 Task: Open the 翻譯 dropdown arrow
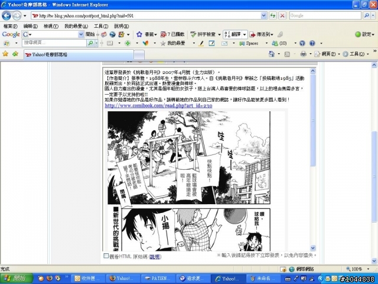click(245, 34)
